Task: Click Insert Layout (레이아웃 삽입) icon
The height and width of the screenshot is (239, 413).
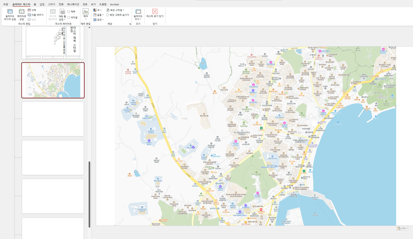Action: point(21,12)
